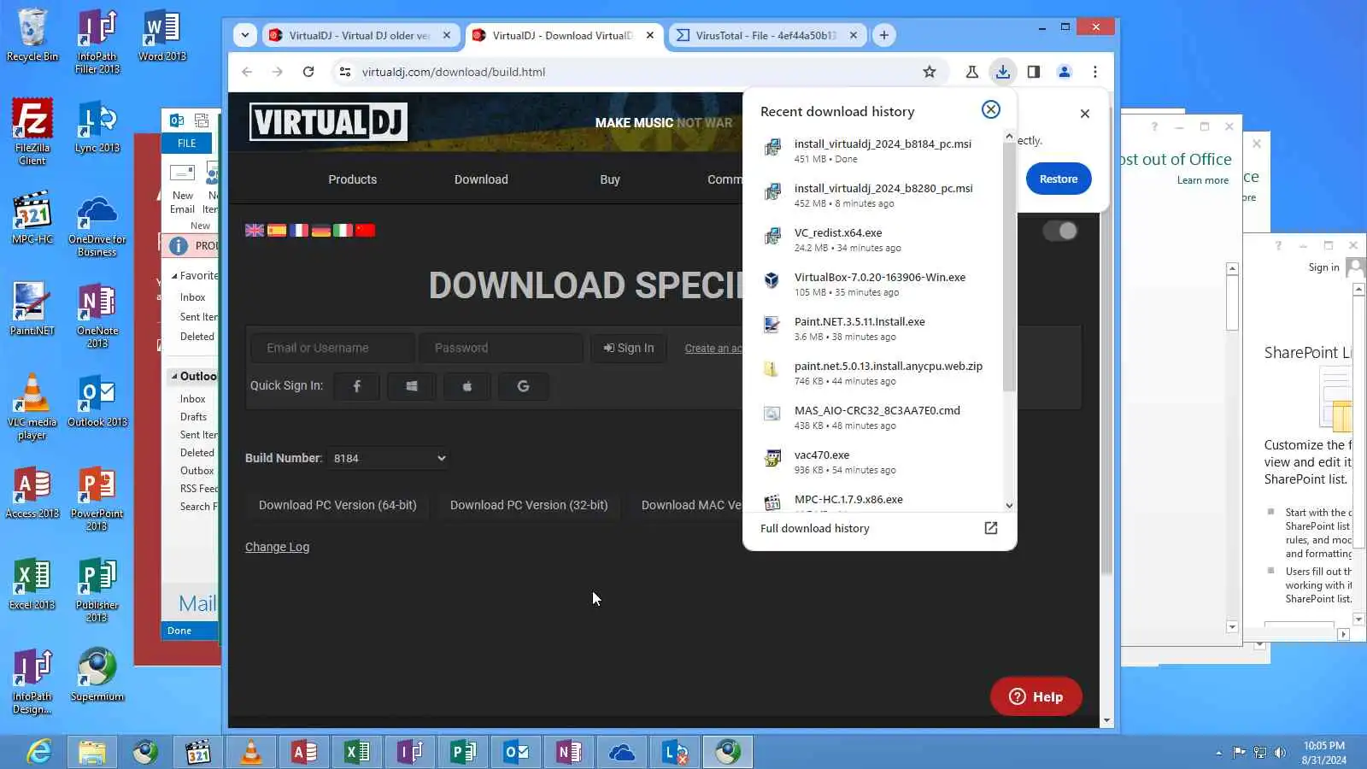Collapse the Favorites folder in Outlook
The image size is (1367, 769).
[x=174, y=276]
